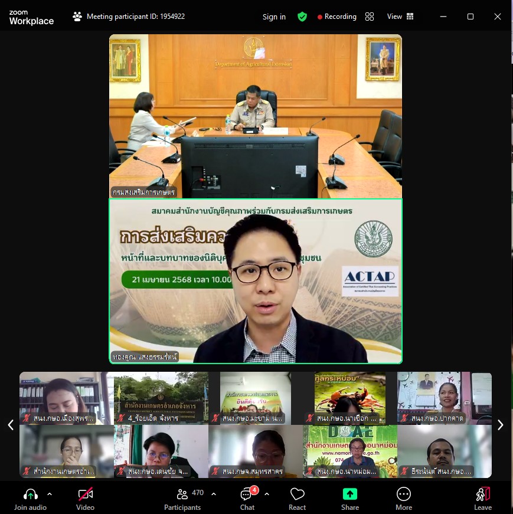Screen dimensions: 513x514
Task: Click the apps grid icon in title bar
Action: point(370,17)
